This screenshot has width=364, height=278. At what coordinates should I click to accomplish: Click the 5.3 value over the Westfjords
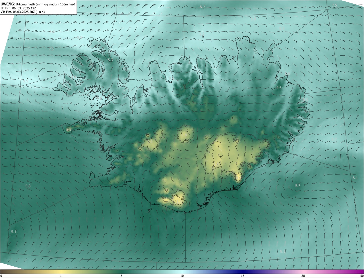click(110, 60)
